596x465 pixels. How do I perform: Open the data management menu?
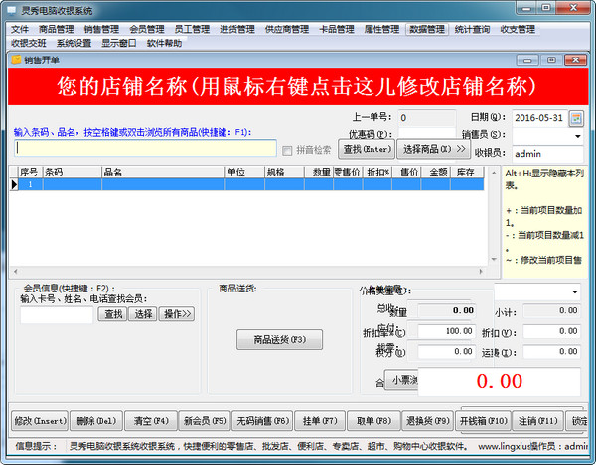427,29
